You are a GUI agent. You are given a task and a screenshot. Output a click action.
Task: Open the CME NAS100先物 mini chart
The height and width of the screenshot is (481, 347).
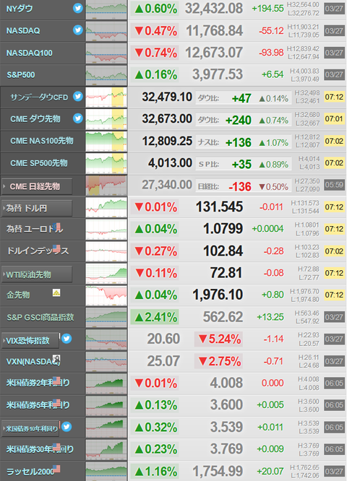click(x=106, y=142)
